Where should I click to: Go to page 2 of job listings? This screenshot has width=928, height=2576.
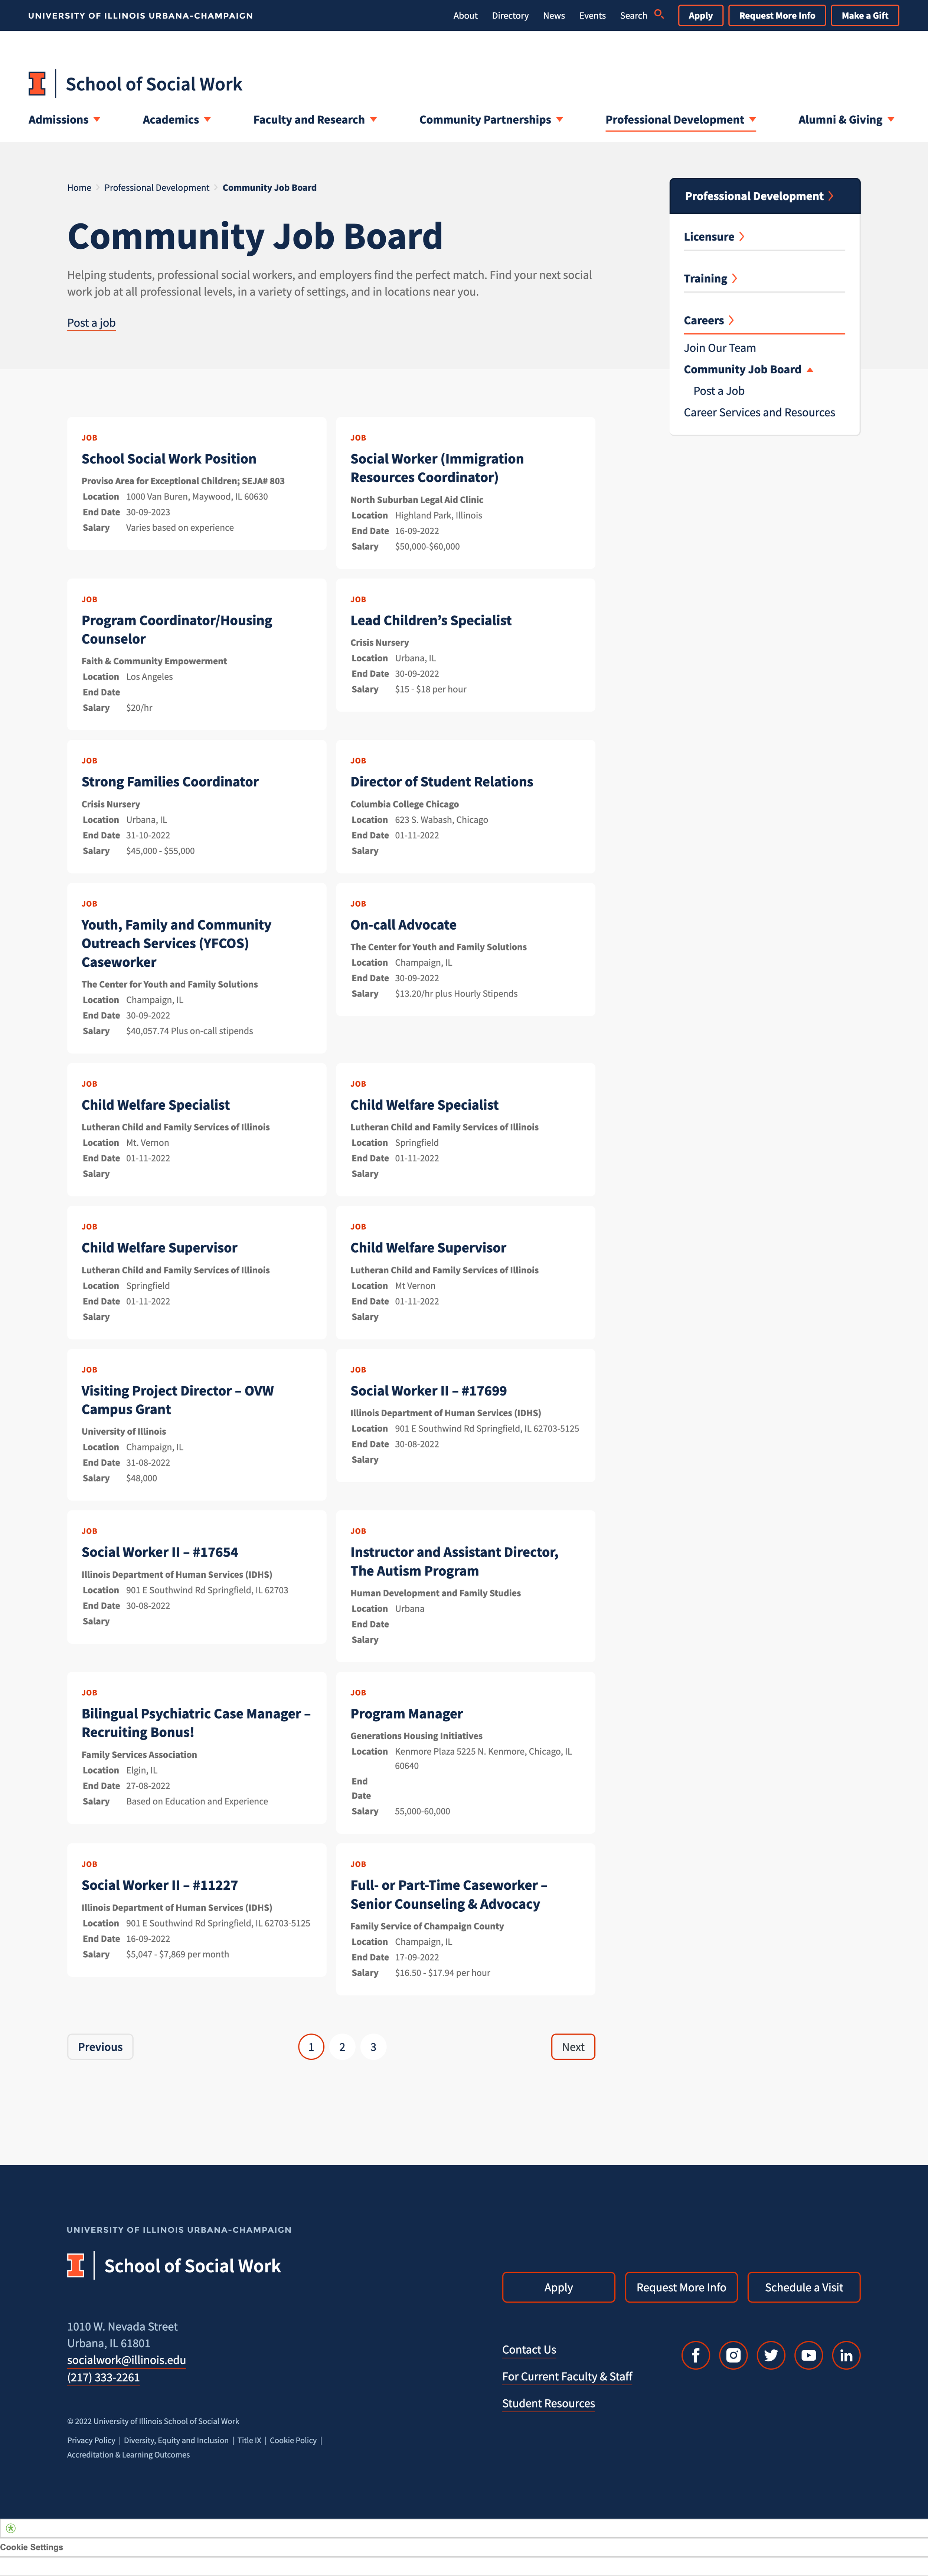(342, 2047)
